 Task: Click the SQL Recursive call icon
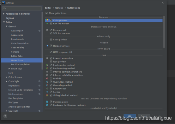pos(47,30)
